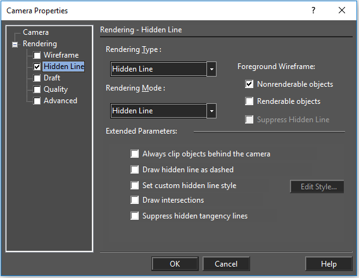The height and width of the screenshot is (278, 359).
Task: Select the Camera tree item
Action: click(x=35, y=32)
